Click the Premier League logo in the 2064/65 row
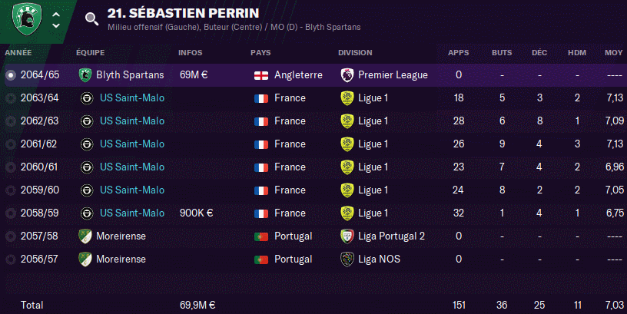The image size is (627, 314). [347, 75]
